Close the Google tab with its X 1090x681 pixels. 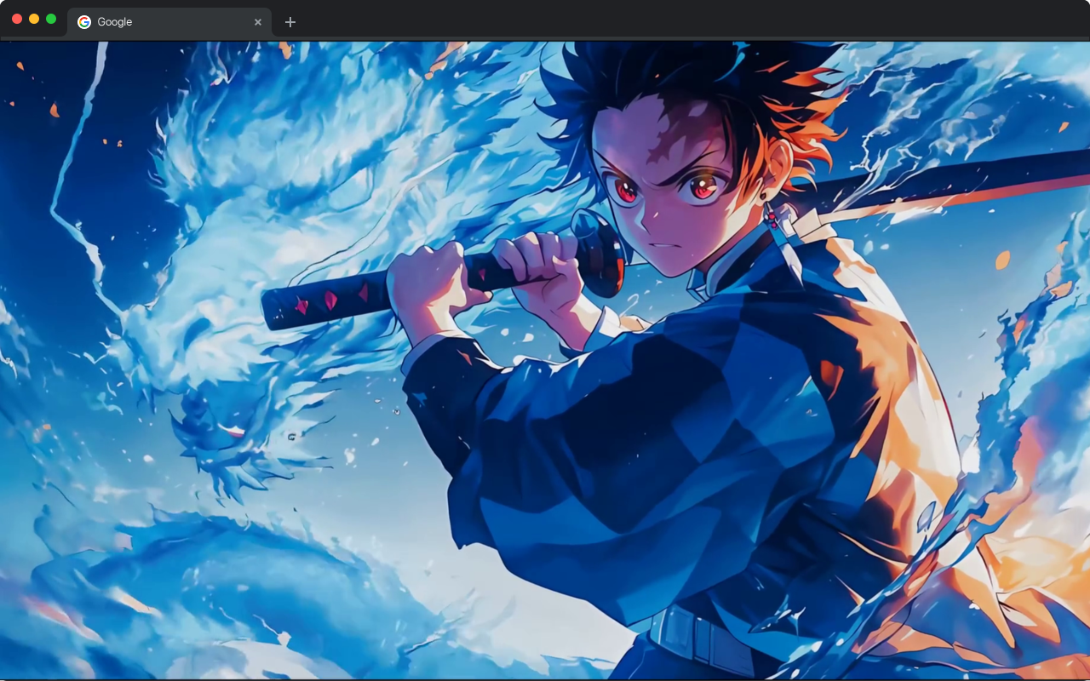pos(258,22)
